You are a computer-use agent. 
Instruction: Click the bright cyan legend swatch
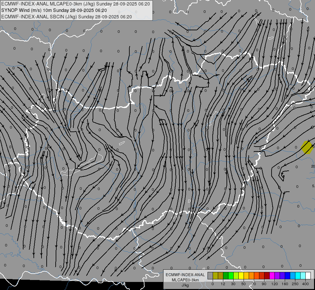[x=298, y=275]
